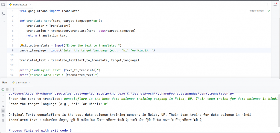Click line number 9 in the gutter
This screenshot has height=133, width=280.
13,50
